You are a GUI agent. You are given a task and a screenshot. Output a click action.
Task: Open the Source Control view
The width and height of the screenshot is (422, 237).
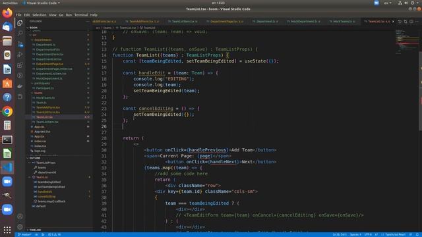(x=20, y=44)
